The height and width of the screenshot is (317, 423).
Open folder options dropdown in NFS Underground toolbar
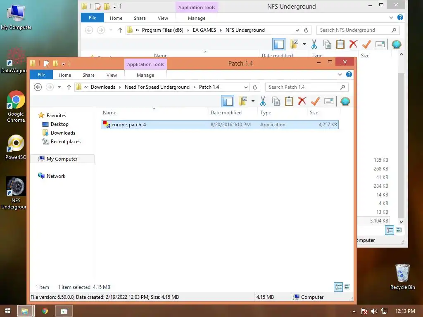(x=304, y=44)
